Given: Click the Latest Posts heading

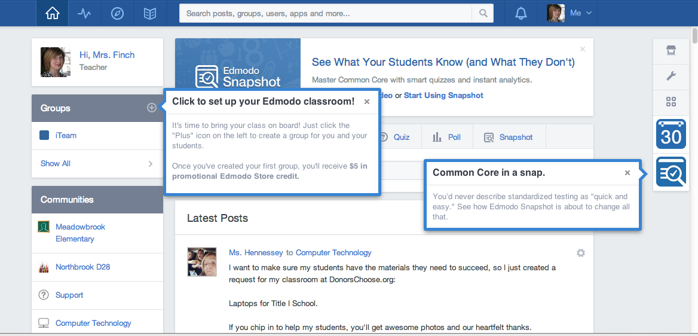Looking at the screenshot, I should [x=218, y=218].
